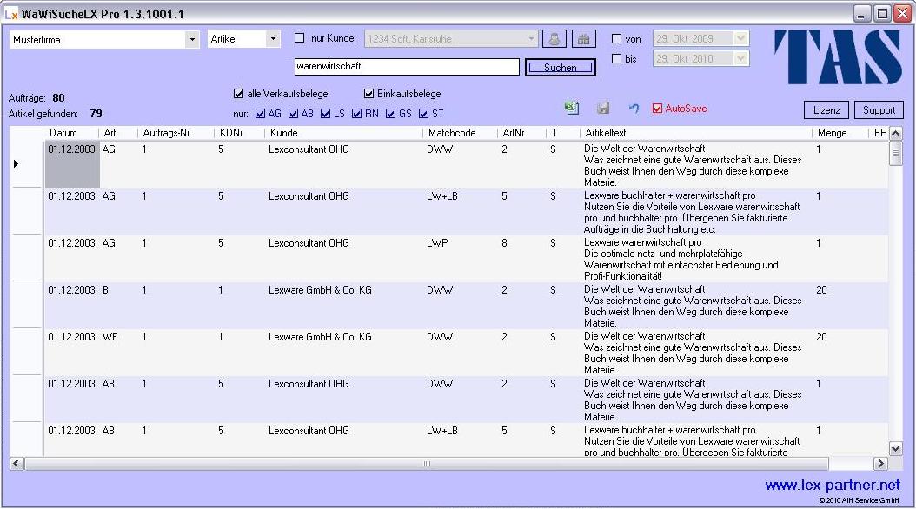
Task: Click 'Lexware warenwirtschaft pro' article text
Action: point(642,242)
